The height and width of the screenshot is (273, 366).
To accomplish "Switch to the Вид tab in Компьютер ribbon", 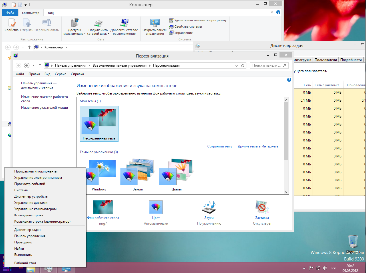I will (x=51, y=13).
